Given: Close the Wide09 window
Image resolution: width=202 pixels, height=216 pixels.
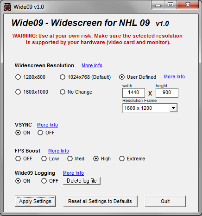Looking at the screenshot, I should tap(188, 5).
